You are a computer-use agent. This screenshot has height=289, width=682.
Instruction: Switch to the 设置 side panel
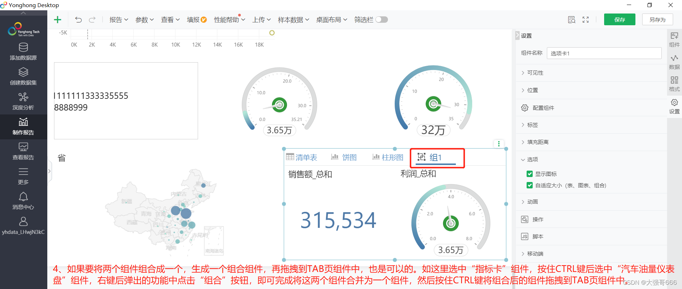tap(674, 107)
